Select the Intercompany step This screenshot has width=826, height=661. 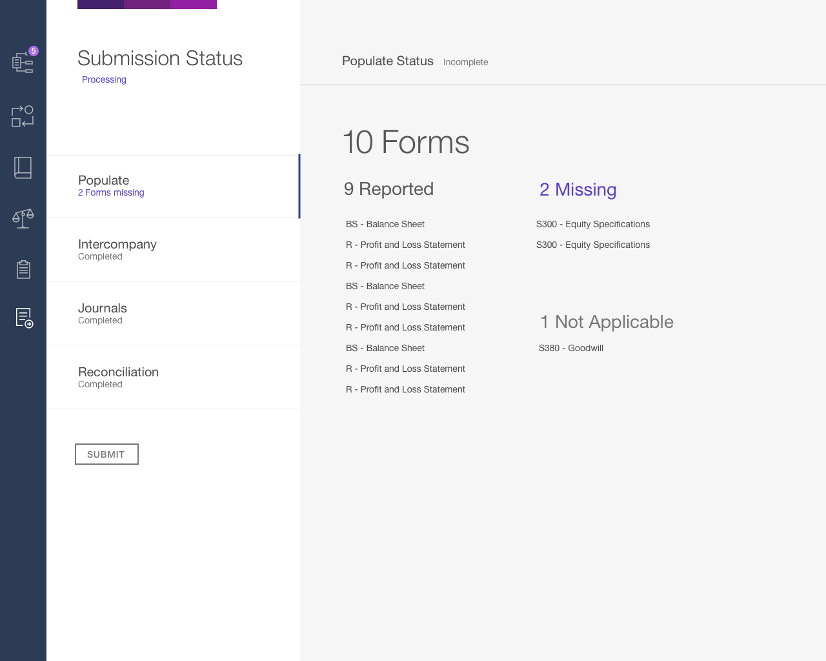(174, 249)
